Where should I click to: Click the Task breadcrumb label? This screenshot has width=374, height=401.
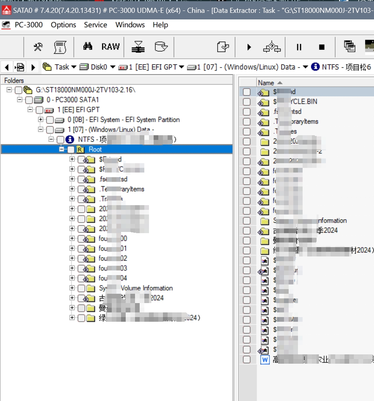click(61, 67)
